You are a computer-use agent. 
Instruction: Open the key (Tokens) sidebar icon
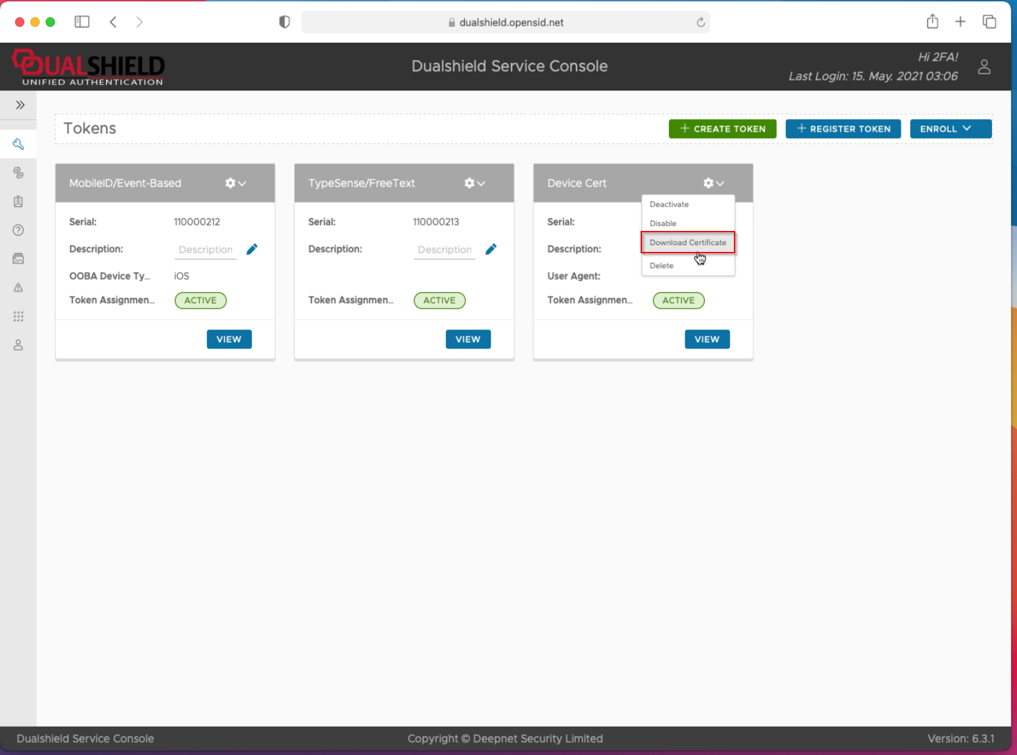click(x=18, y=144)
